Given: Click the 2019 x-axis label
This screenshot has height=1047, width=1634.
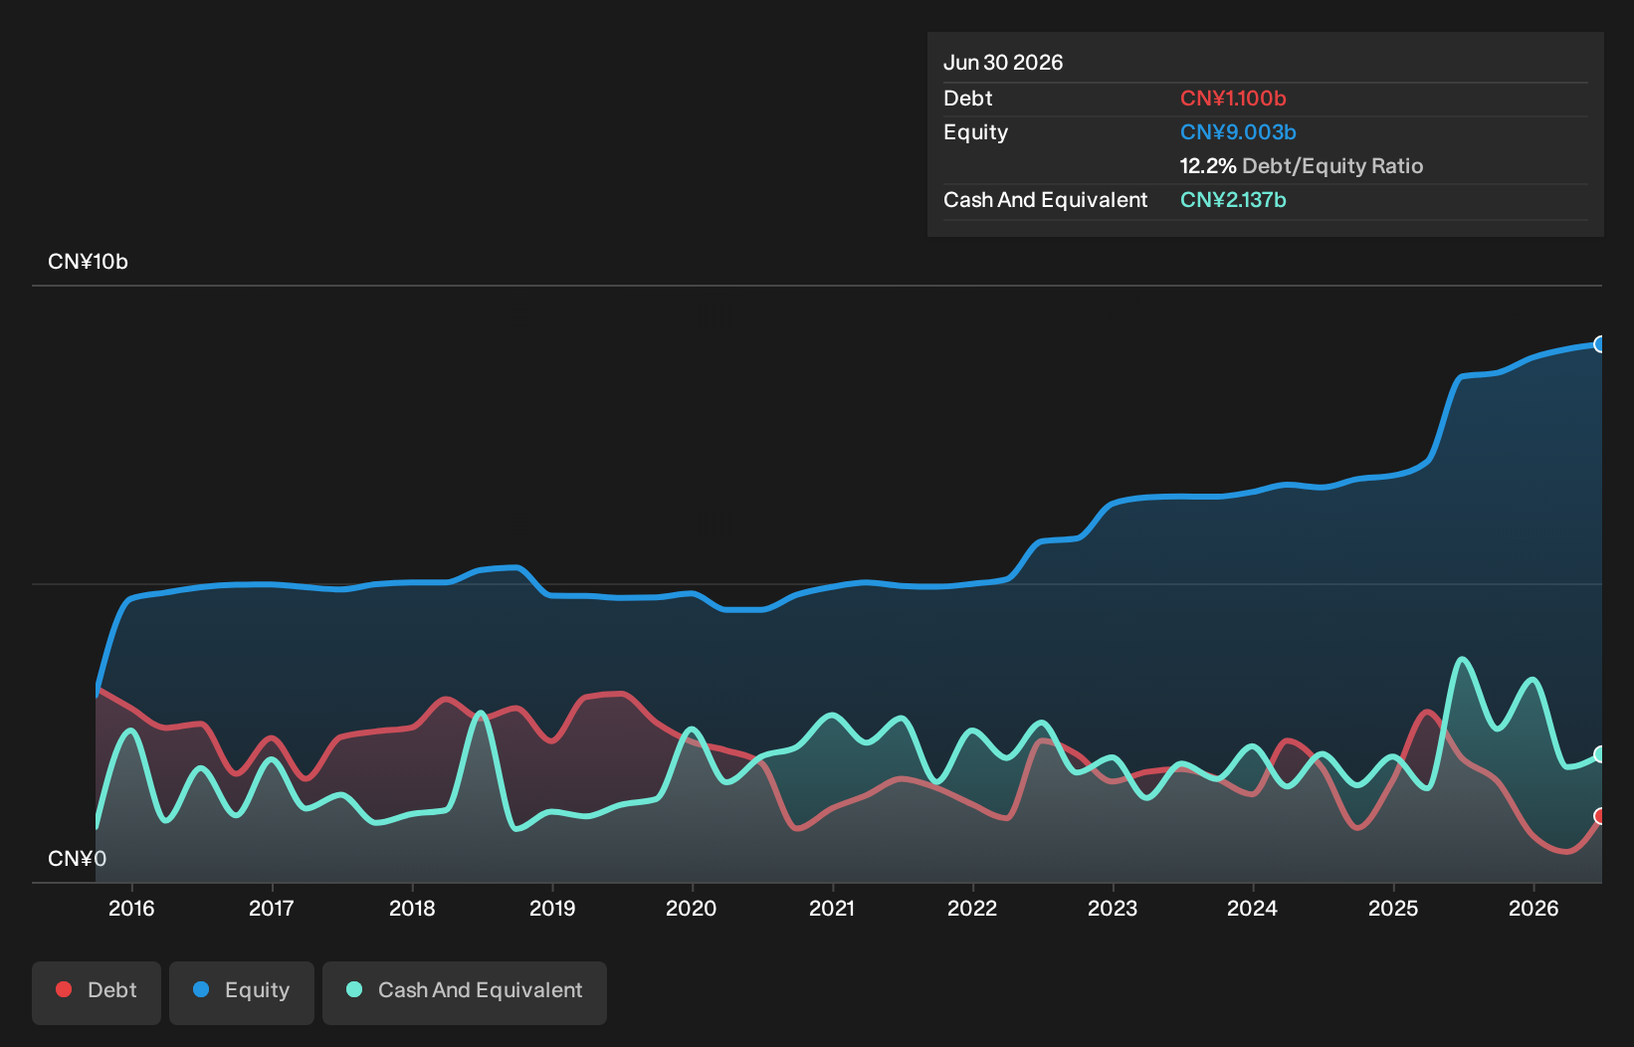Looking at the screenshot, I should tap(552, 909).
